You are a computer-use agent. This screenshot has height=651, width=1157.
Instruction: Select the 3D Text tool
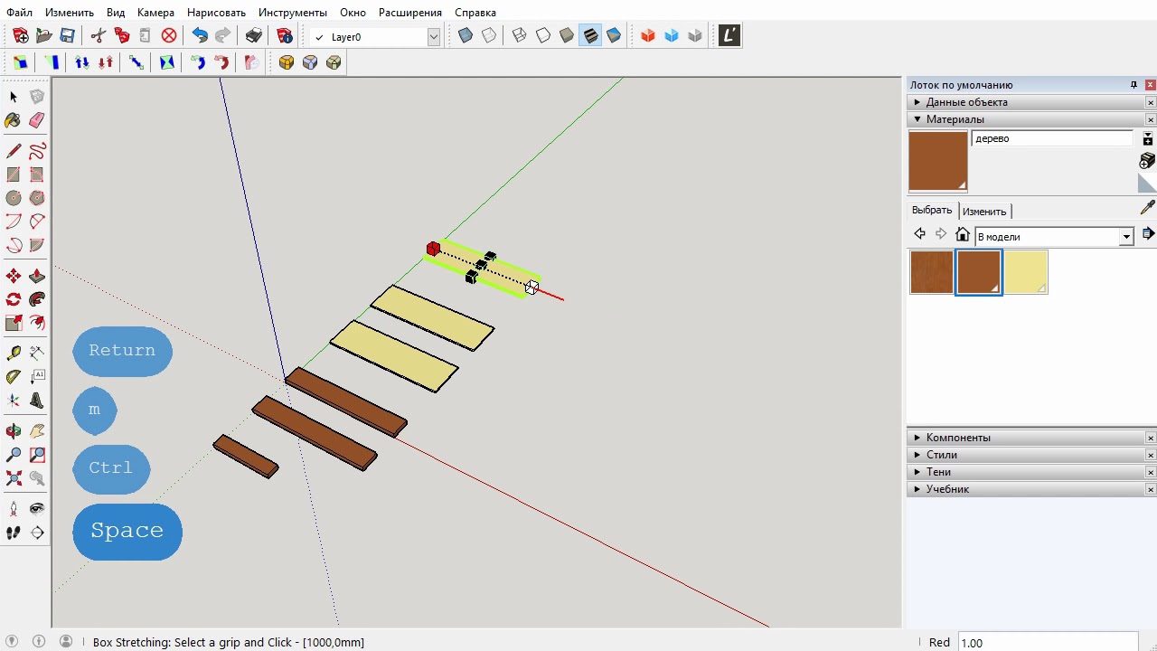tap(37, 401)
